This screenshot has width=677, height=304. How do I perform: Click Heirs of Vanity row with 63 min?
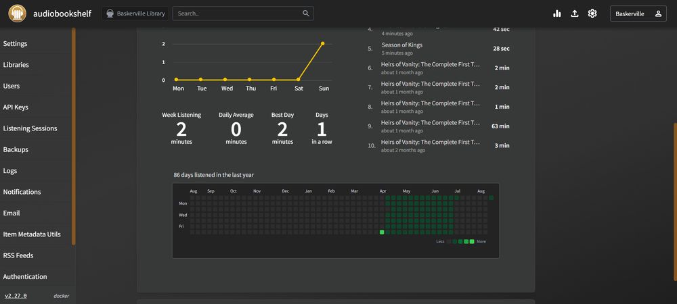point(439,126)
